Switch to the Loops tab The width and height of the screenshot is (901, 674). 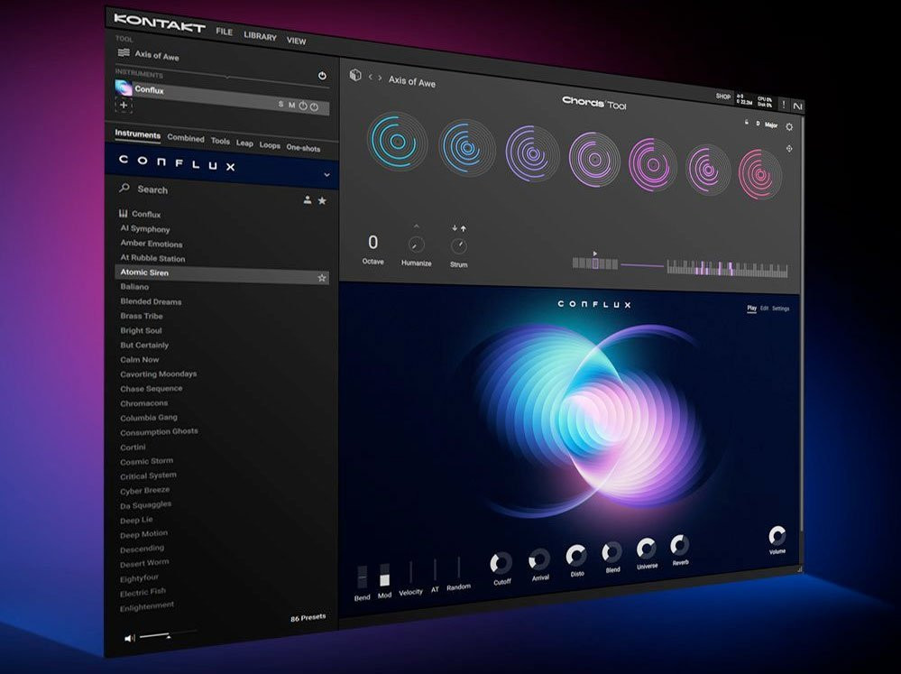click(270, 145)
